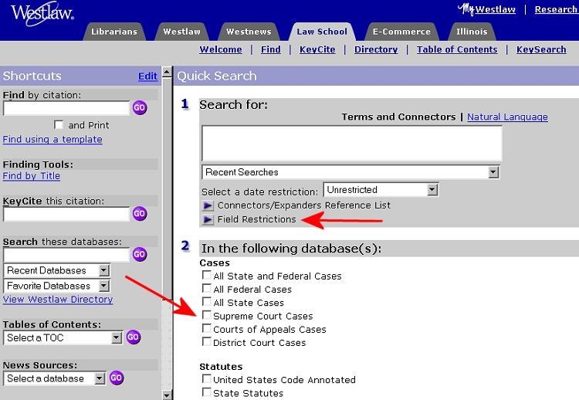Viewport: 579px width, 400px height.
Task: Check Courts of Appeals Cases box
Action: tap(207, 328)
